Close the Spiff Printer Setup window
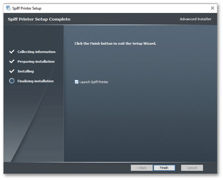This screenshot has width=223, height=180. [x=213, y=8]
